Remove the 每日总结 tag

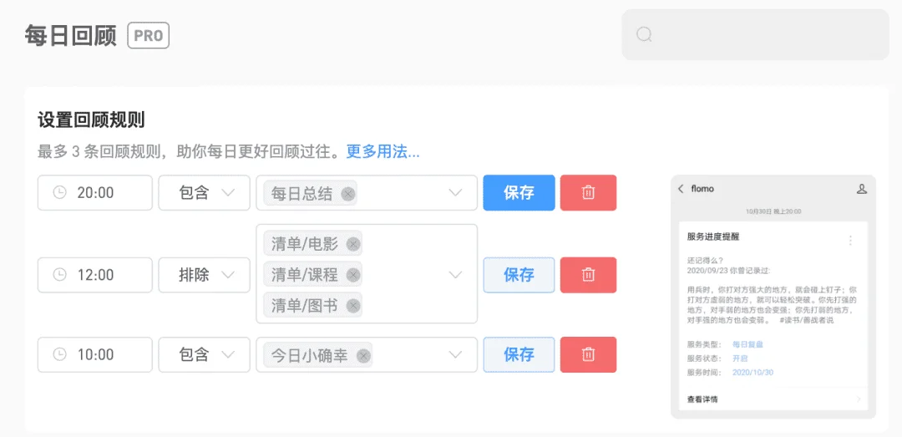347,194
